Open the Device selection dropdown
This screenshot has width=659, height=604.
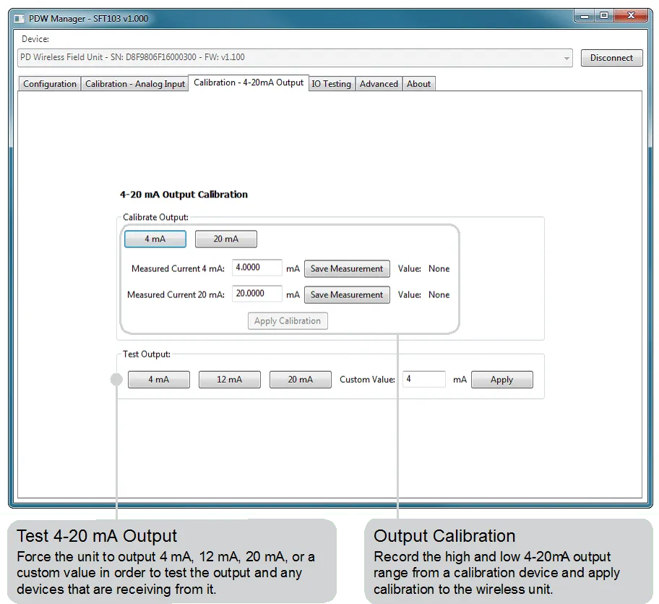click(295, 58)
